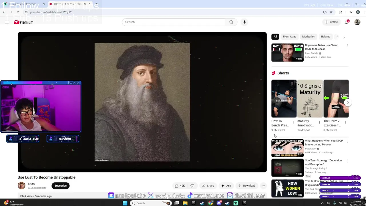This screenshot has width=366, height=206.
Task: Select the Motivation filter chip
Action: pos(309,37)
